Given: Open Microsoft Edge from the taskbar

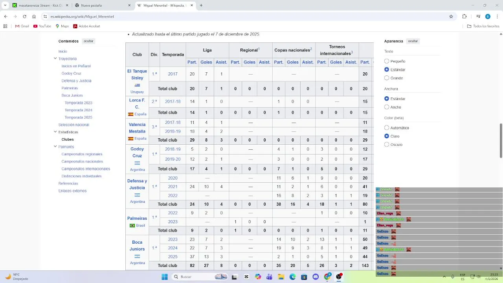Looking at the screenshot, I should (292, 277).
